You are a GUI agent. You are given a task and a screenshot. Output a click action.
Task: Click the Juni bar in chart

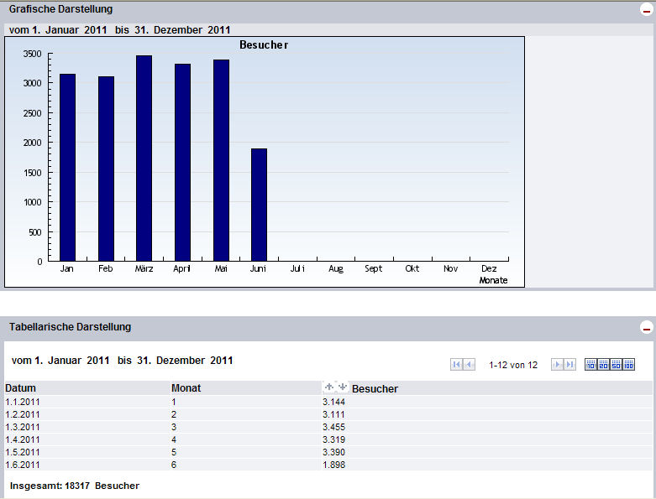tap(259, 205)
